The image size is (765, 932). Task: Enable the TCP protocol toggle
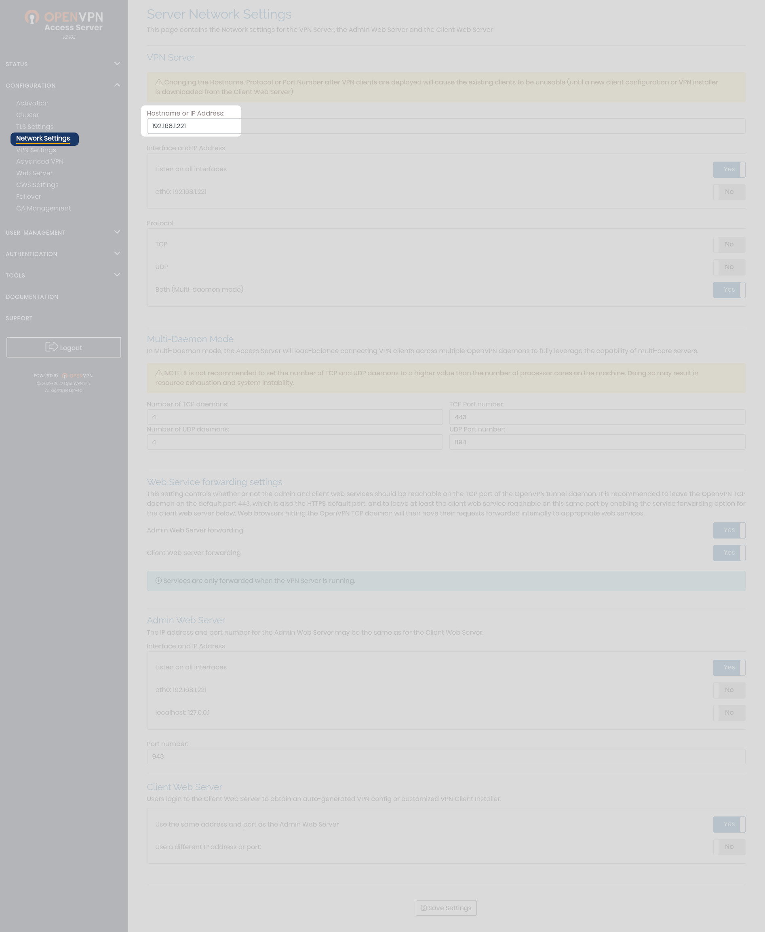click(729, 244)
